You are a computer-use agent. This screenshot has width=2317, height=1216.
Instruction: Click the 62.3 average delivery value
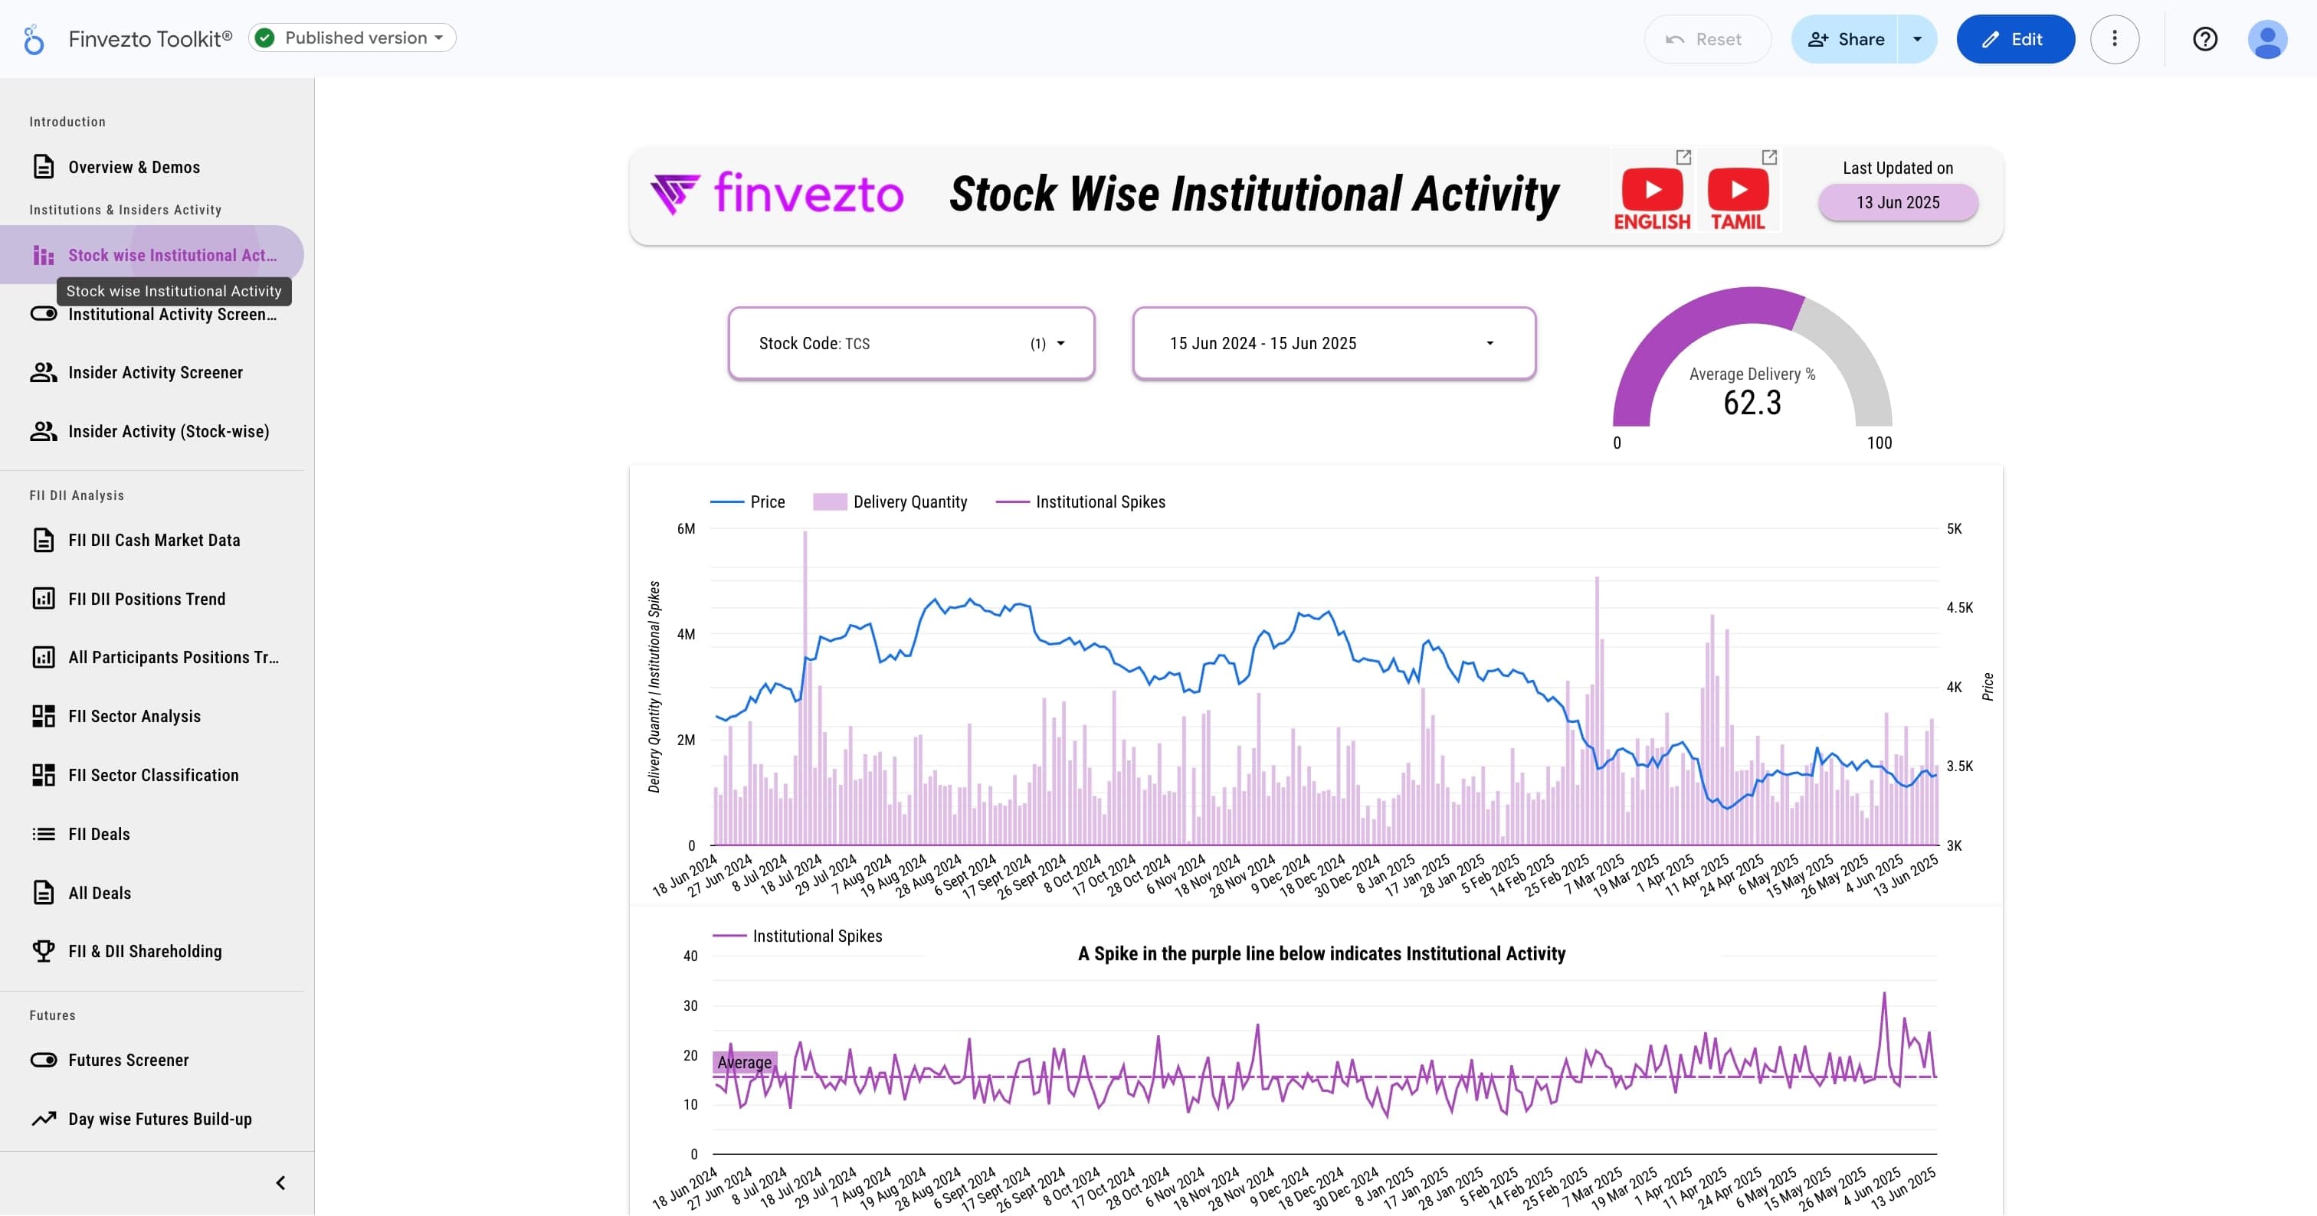(x=1752, y=404)
